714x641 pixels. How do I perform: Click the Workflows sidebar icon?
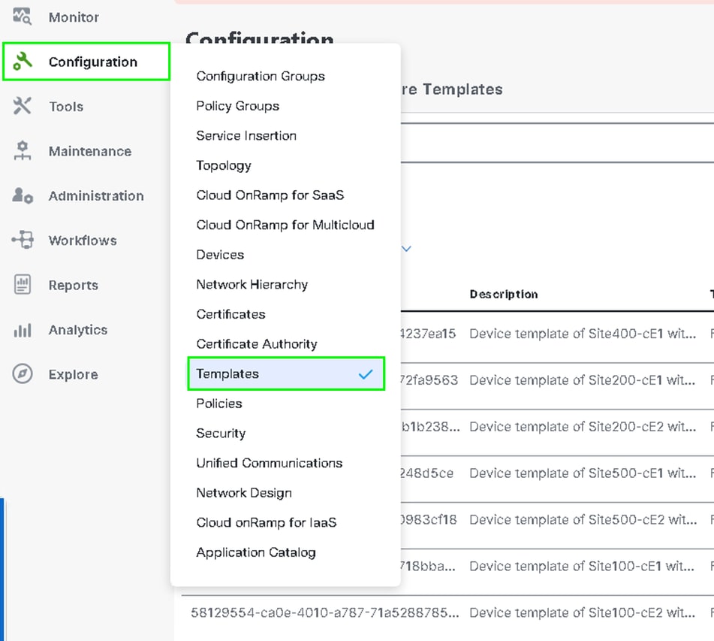click(23, 240)
